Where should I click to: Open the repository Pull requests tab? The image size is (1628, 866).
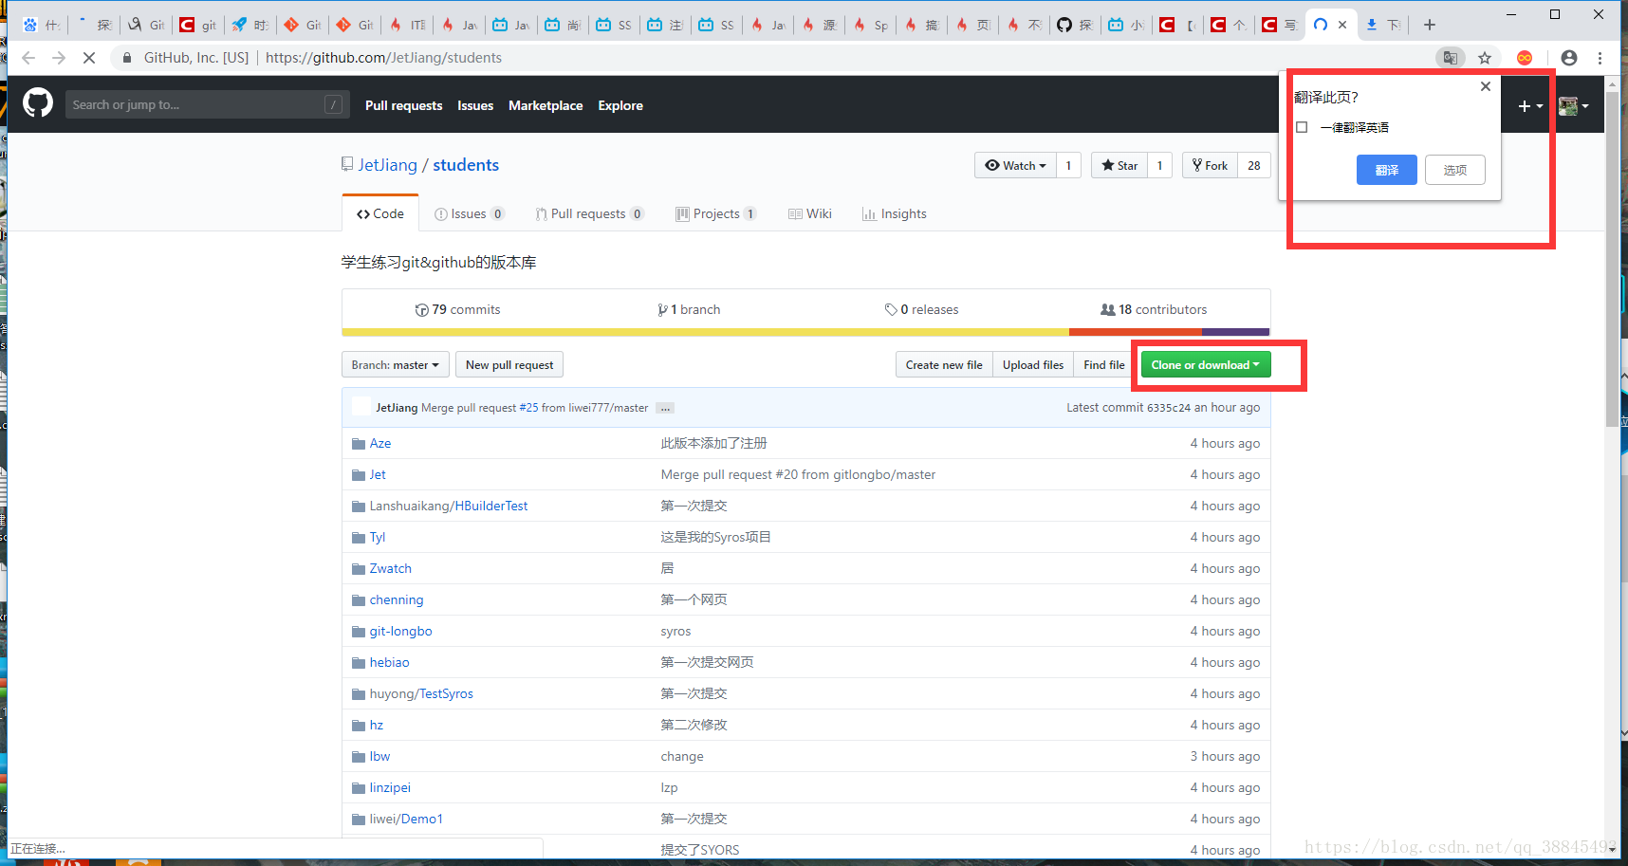coord(589,213)
